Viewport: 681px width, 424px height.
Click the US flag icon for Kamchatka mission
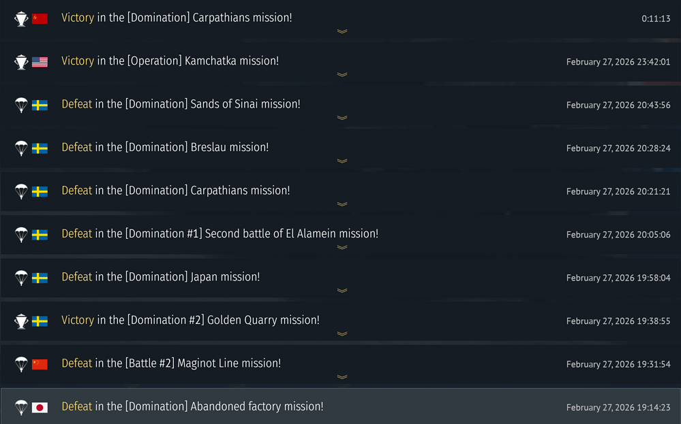tap(40, 62)
